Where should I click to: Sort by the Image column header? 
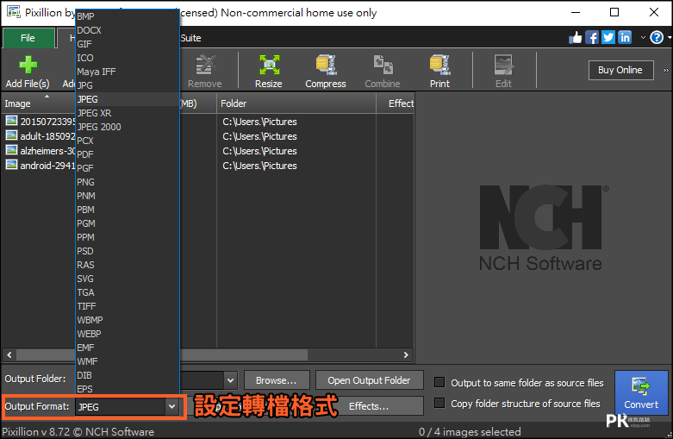click(x=39, y=103)
